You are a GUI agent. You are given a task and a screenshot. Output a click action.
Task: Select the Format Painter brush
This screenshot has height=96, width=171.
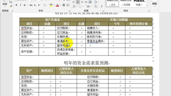click(11, 6)
